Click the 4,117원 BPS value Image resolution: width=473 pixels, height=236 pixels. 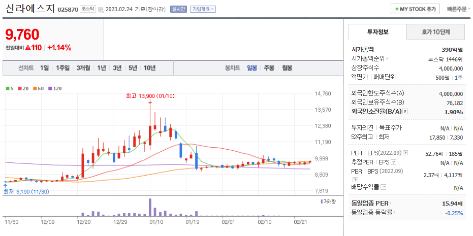coord(454,175)
